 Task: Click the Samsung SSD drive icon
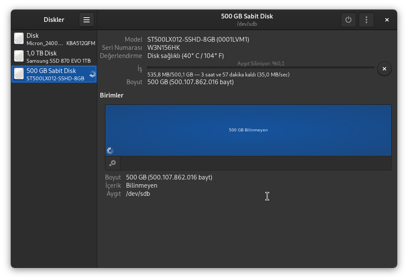coord(19,56)
